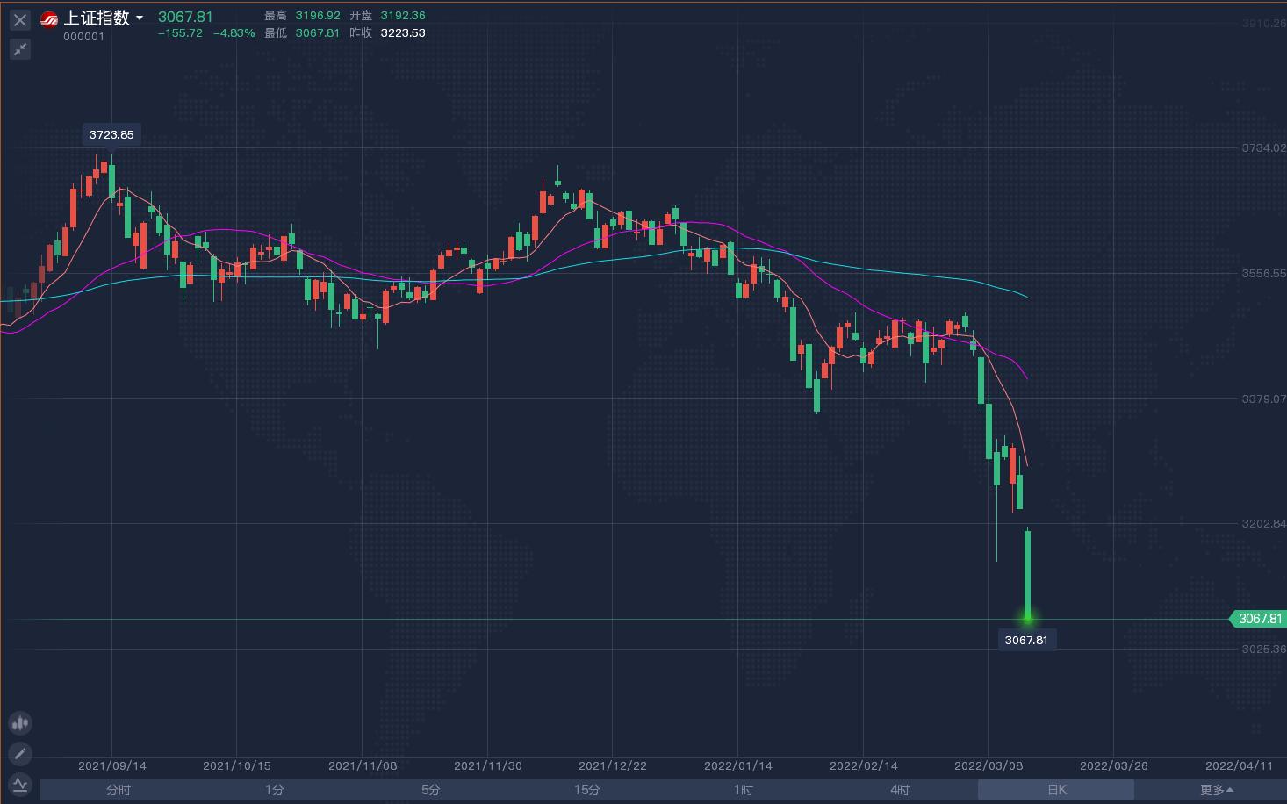Click the 2022/01/14 date axis label

(x=738, y=765)
